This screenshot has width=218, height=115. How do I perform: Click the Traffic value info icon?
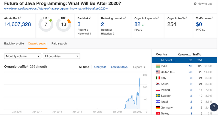tap(212, 17)
